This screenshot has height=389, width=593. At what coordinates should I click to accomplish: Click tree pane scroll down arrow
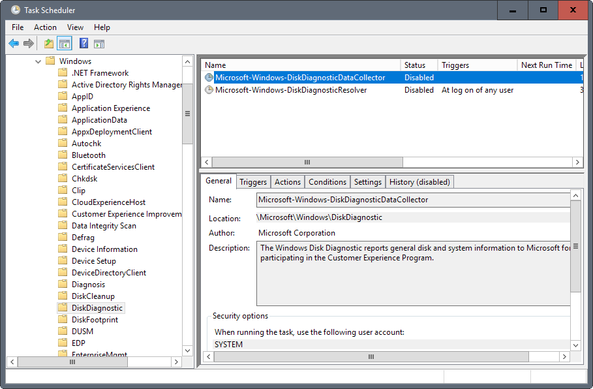pos(188,350)
